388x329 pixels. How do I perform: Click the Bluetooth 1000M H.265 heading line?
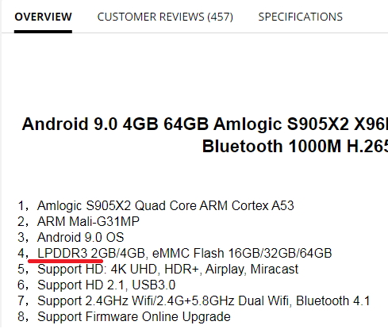coord(295,146)
